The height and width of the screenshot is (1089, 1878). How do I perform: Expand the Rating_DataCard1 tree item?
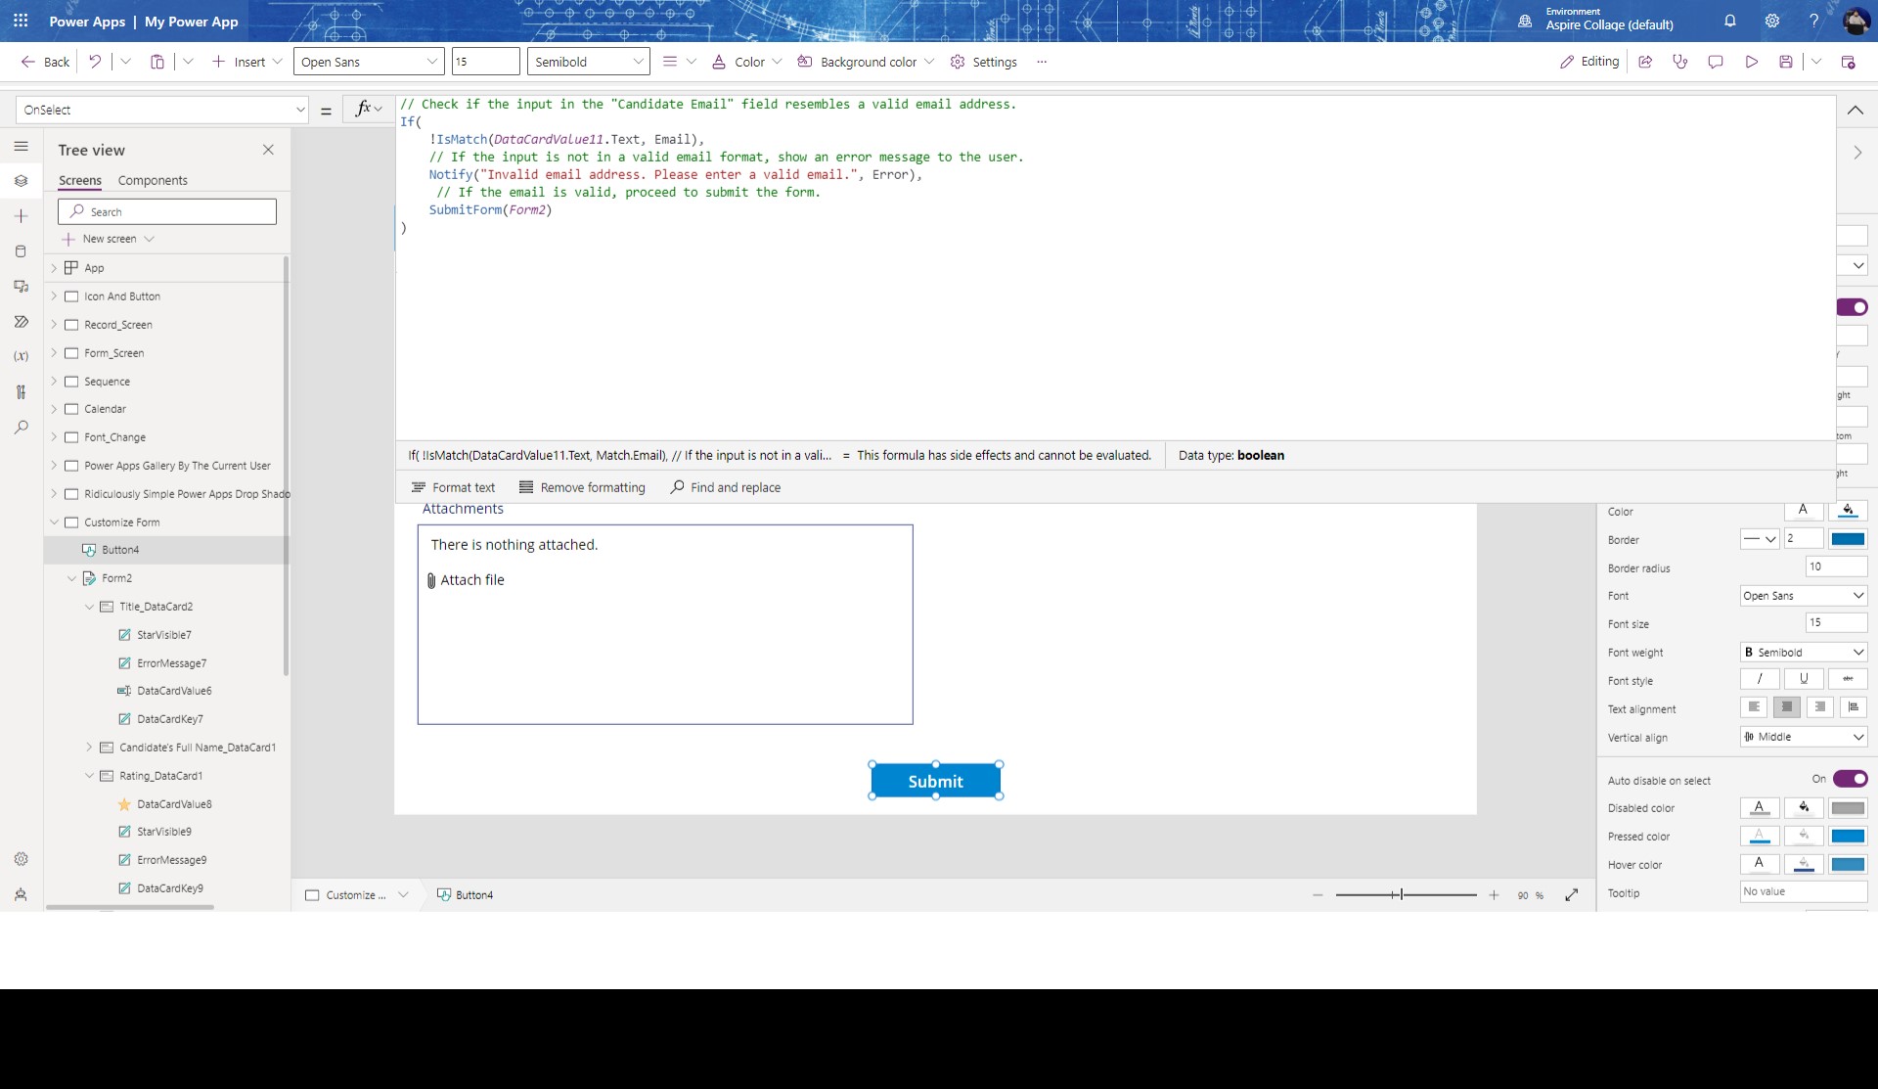[90, 775]
